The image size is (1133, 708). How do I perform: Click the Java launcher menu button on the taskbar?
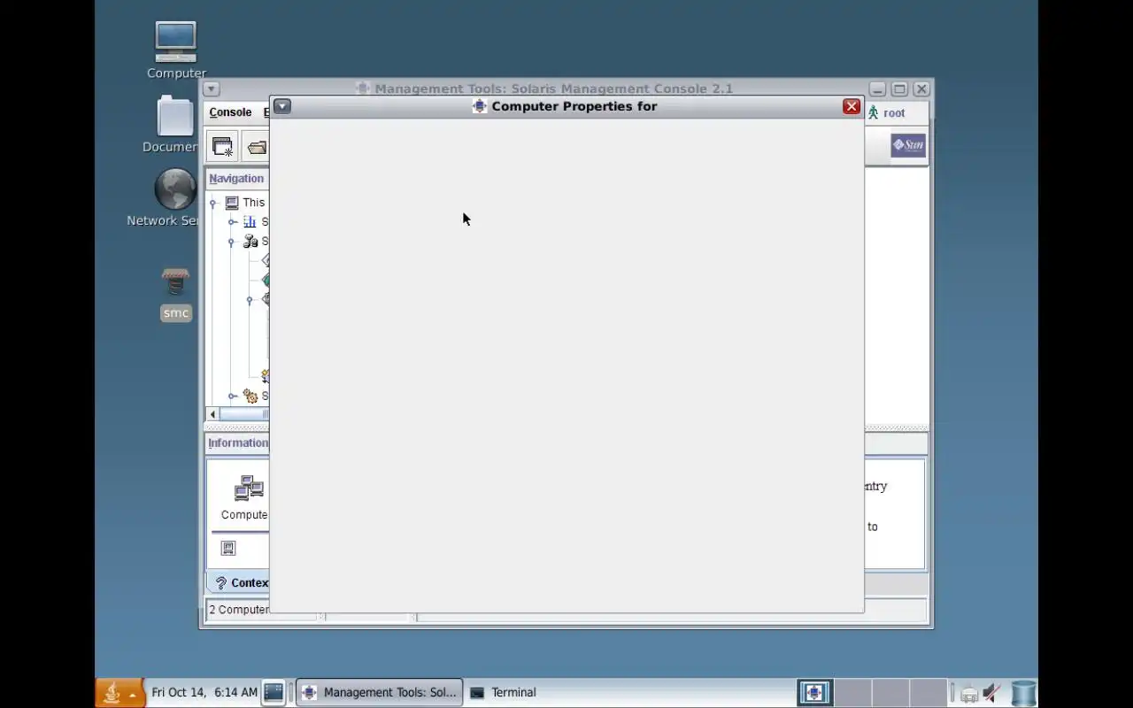pos(119,693)
